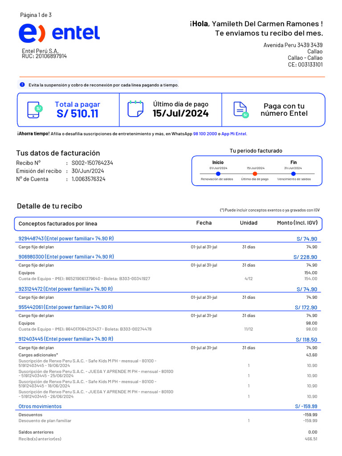The width and height of the screenshot is (342, 456).
Task: Select the Fin blue marker on billing timeline
Action: (x=293, y=174)
